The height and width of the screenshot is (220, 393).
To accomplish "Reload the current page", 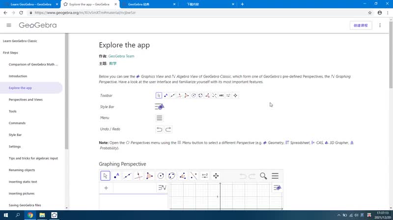I will [x=21, y=13].
